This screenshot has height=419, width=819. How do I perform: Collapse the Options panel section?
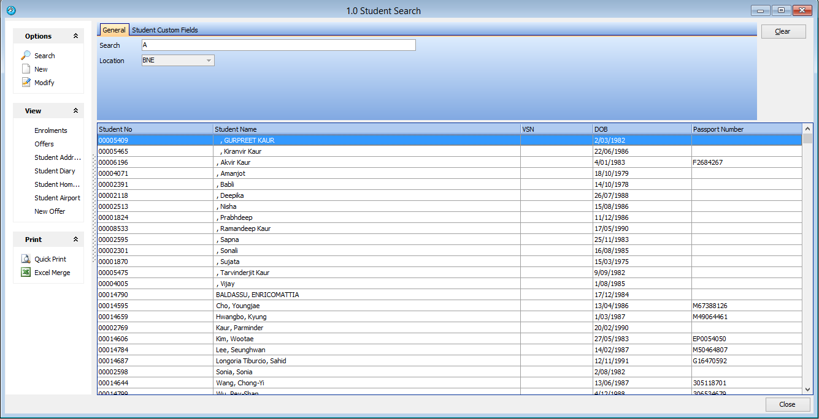click(75, 36)
